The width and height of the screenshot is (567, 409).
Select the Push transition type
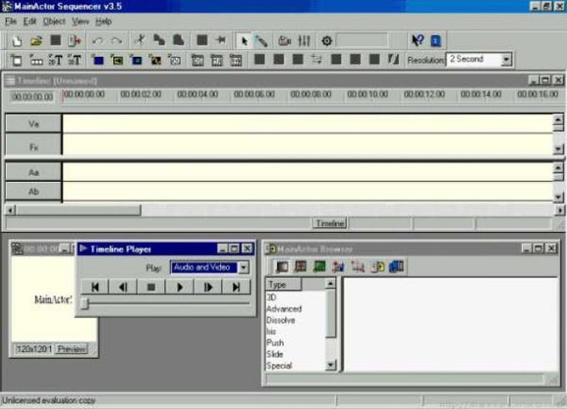click(275, 342)
